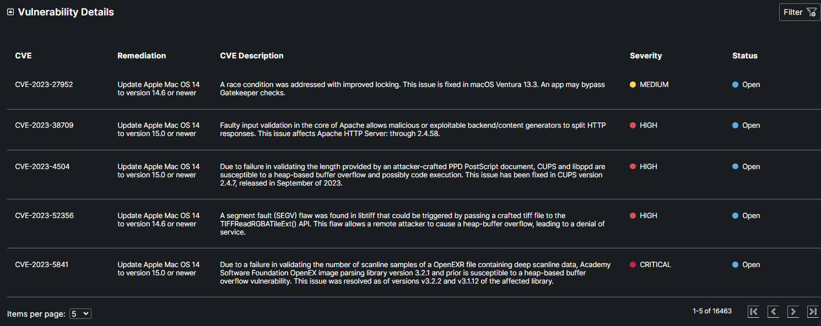Open the Filter funnel icon
The height and width of the screenshot is (326, 821).
coord(811,12)
